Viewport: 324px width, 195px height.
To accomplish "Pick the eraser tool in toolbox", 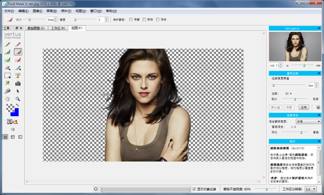I will (x=7, y=68).
